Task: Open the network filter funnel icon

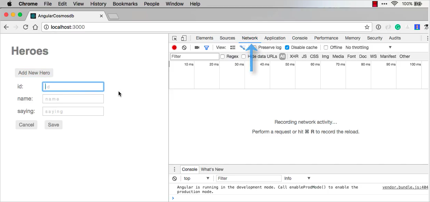Action: tap(207, 47)
